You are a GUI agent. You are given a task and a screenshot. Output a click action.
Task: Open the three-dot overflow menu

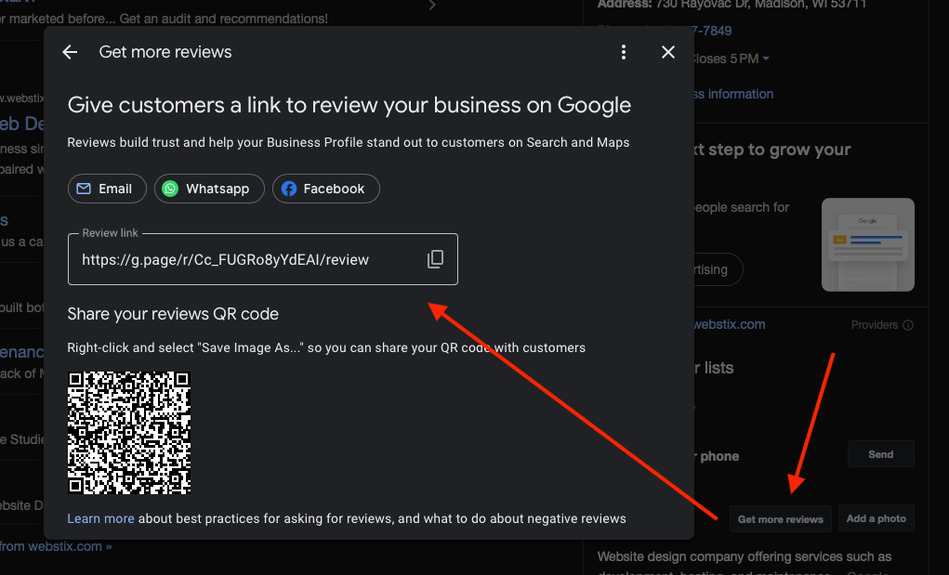tap(624, 52)
